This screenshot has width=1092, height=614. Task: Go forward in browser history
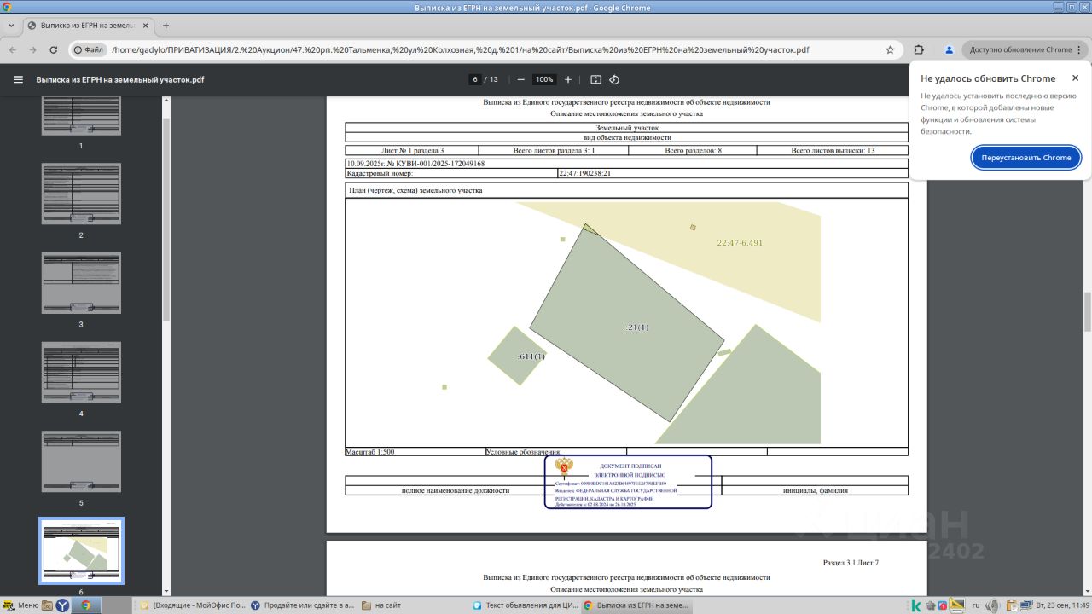point(33,49)
